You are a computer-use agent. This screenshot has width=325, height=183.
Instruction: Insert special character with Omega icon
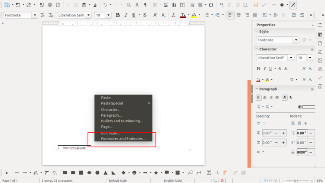[211, 5]
